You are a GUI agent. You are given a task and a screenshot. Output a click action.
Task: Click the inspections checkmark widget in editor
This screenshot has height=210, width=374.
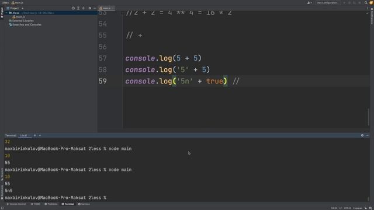point(368,13)
